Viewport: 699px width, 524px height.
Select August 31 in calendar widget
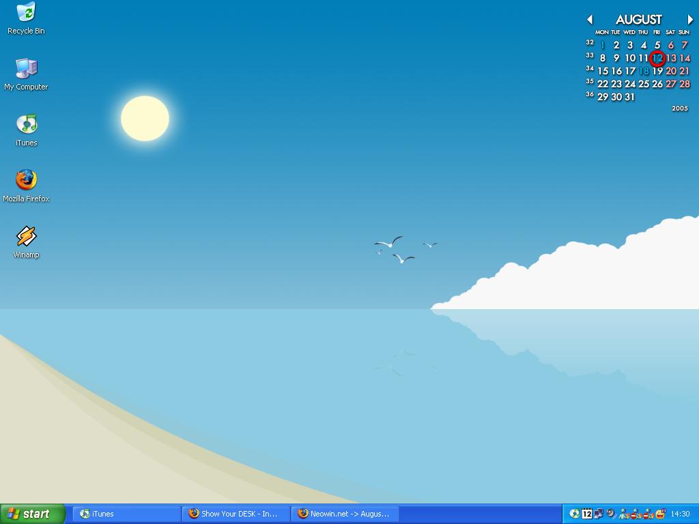(629, 97)
